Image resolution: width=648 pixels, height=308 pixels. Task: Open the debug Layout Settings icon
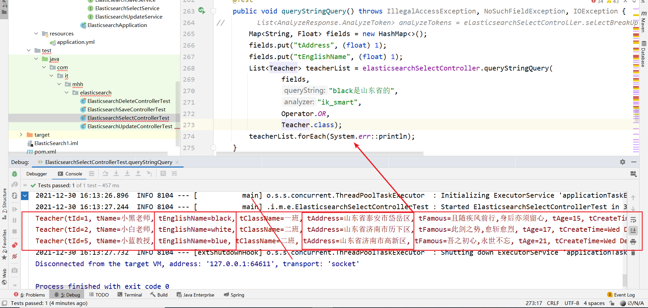[x=633, y=174]
